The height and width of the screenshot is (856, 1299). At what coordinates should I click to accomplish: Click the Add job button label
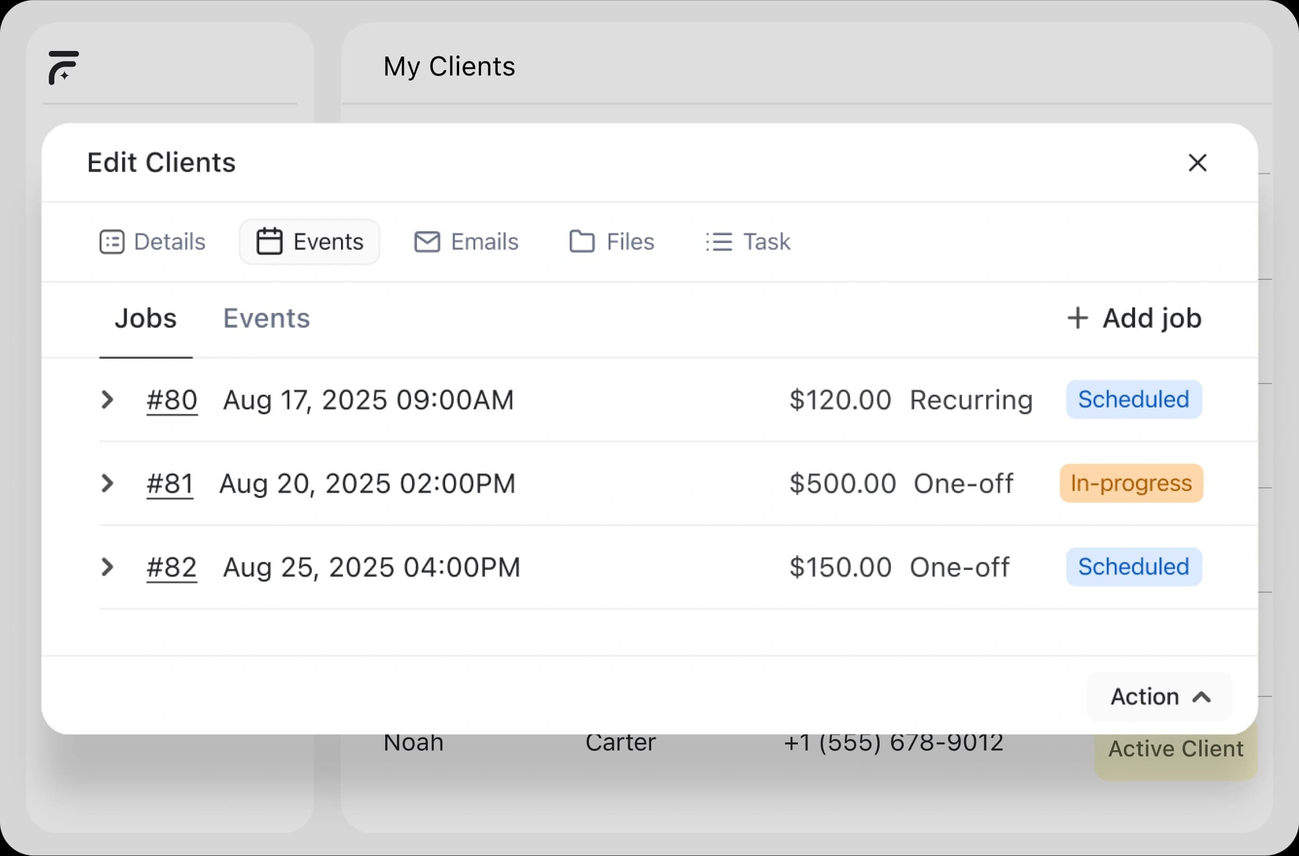[x=1152, y=318]
